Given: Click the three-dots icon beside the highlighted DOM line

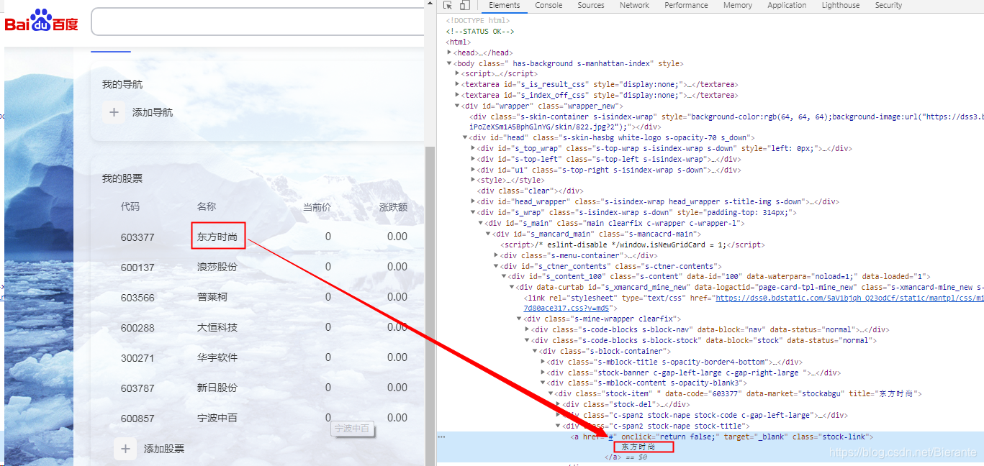Looking at the screenshot, I should coord(441,437).
